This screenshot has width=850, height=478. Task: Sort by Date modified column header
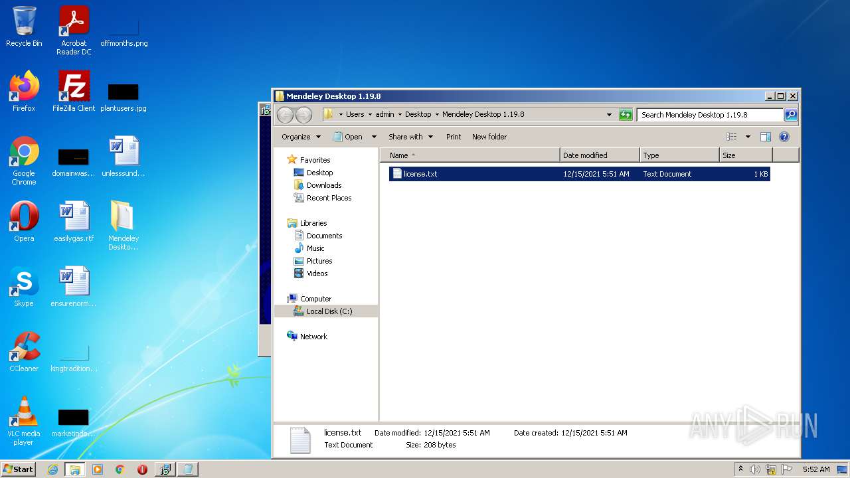tap(600, 155)
